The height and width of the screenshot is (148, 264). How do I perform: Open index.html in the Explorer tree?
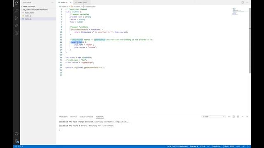pos(29,13)
